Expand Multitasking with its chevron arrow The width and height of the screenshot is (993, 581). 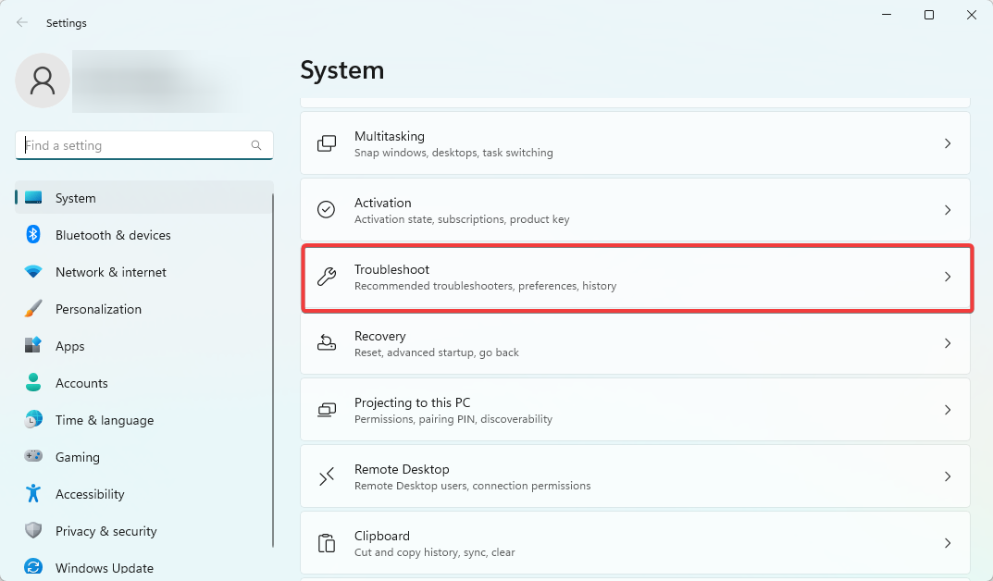(947, 143)
